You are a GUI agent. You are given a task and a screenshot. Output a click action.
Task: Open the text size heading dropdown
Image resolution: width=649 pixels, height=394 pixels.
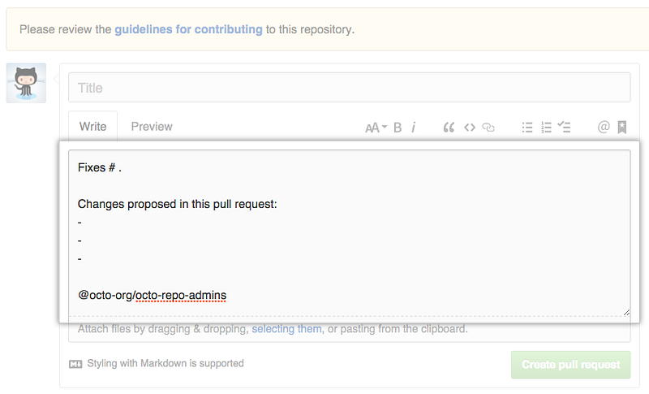(376, 128)
